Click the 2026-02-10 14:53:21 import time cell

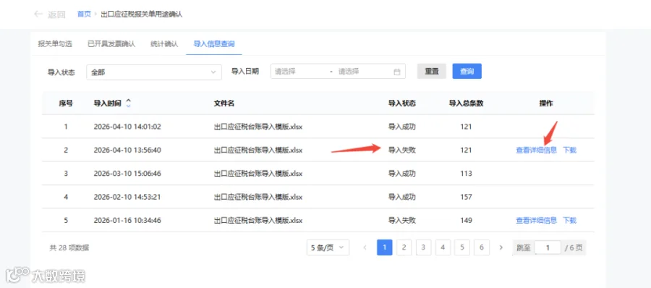click(x=127, y=197)
